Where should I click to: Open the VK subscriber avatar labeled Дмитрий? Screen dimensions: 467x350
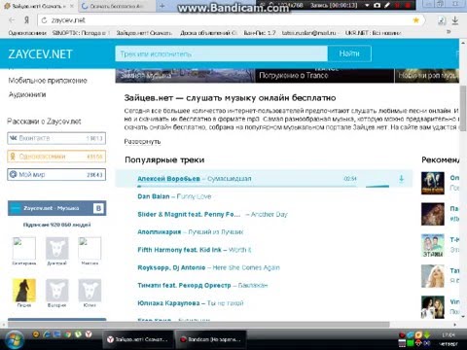pos(57,248)
